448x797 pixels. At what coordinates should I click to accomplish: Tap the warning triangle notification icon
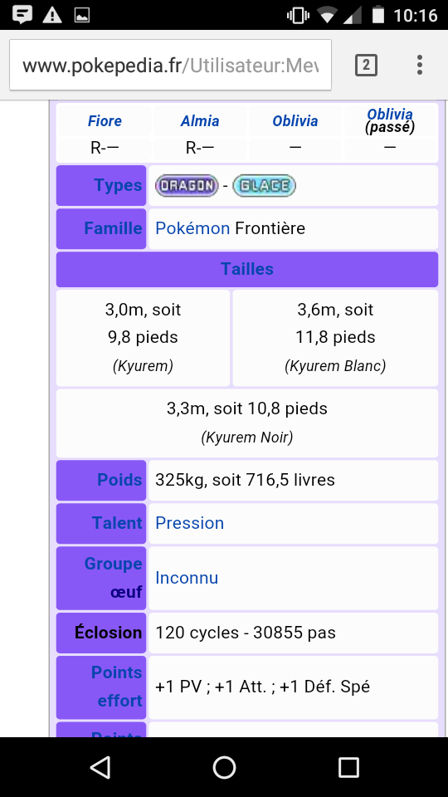(x=51, y=15)
